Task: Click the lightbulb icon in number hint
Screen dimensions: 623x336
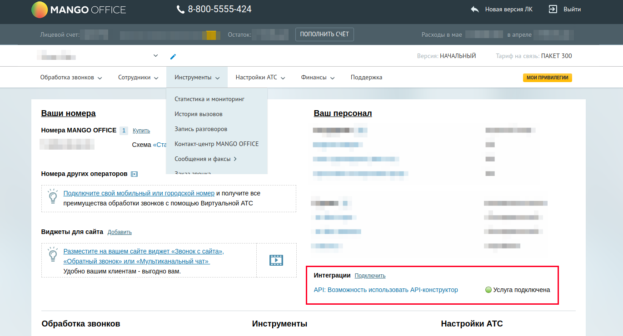Action: click(53, 196)
